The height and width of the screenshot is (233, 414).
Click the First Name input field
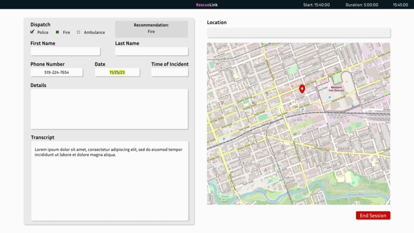pos(65,51)
